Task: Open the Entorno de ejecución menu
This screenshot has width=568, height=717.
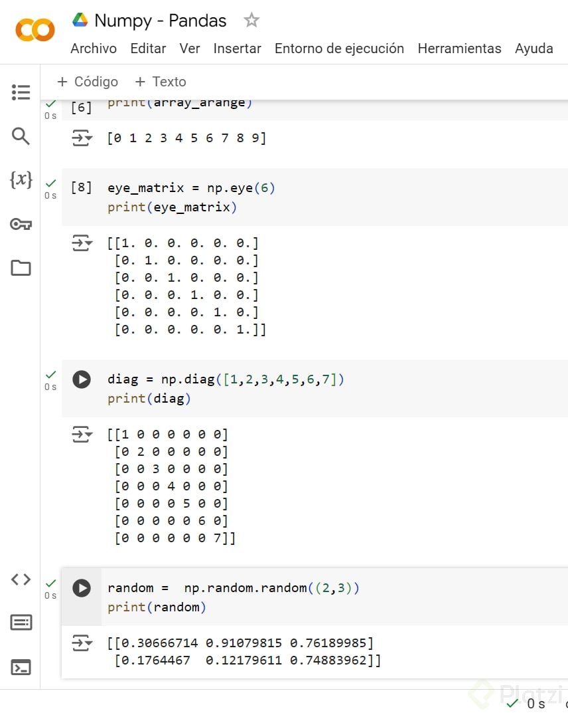Action: [339, 49]
